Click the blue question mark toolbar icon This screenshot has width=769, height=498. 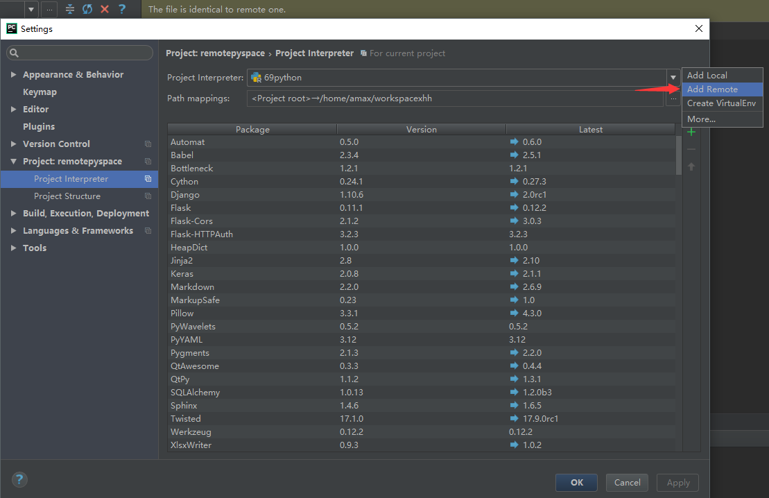click(x=122, y=9)
